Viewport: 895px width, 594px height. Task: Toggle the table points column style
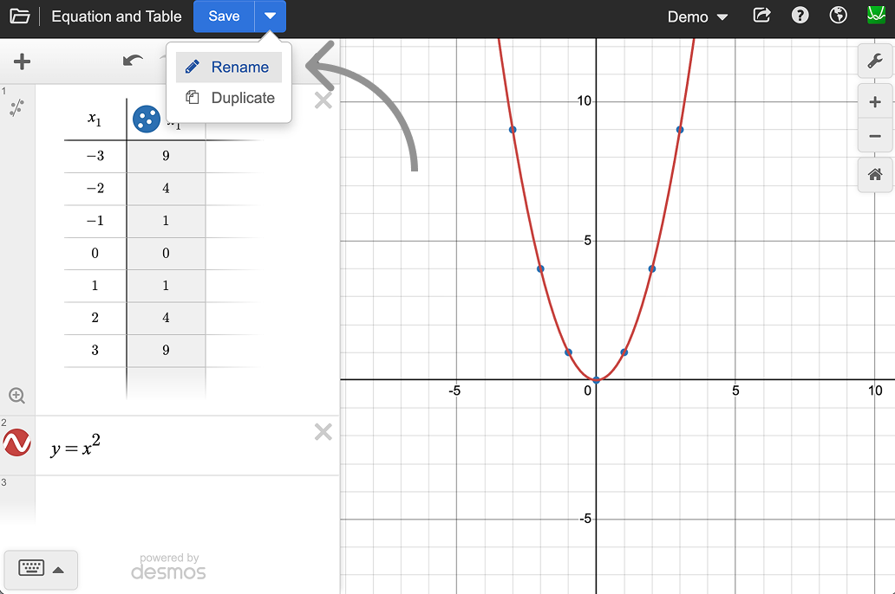[146, 119]
